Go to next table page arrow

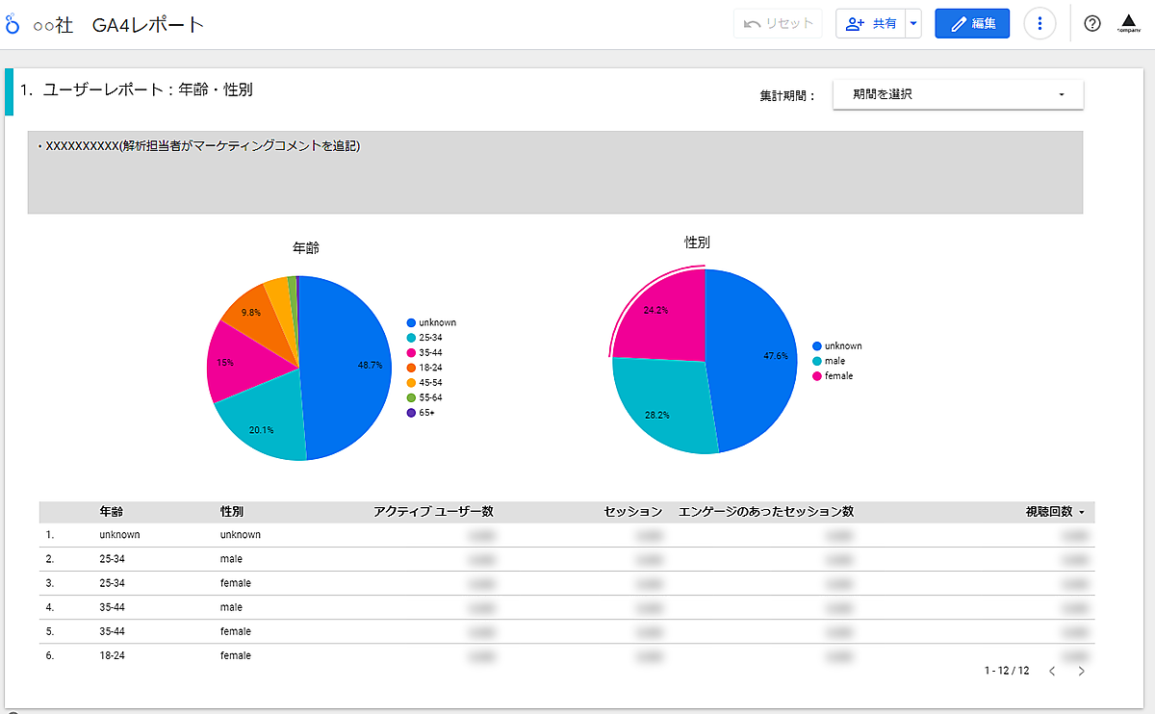[1081, 671]
